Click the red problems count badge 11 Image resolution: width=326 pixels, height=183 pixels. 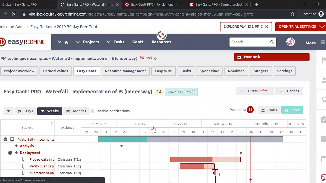point(250,110)
